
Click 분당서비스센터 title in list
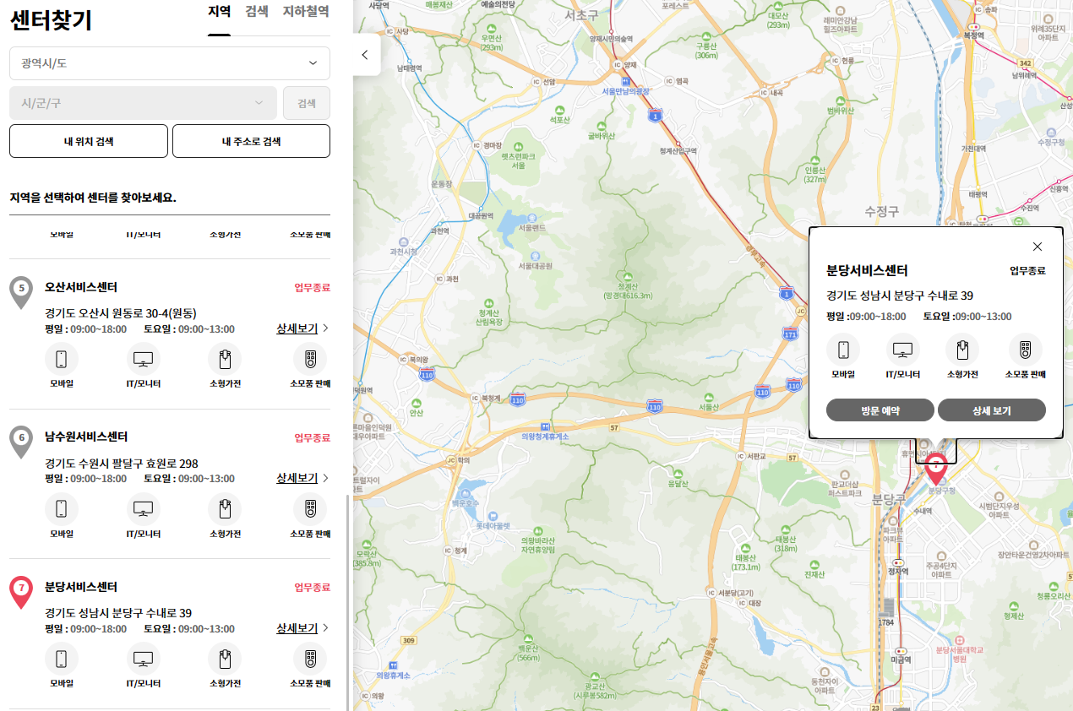(81, 587)
